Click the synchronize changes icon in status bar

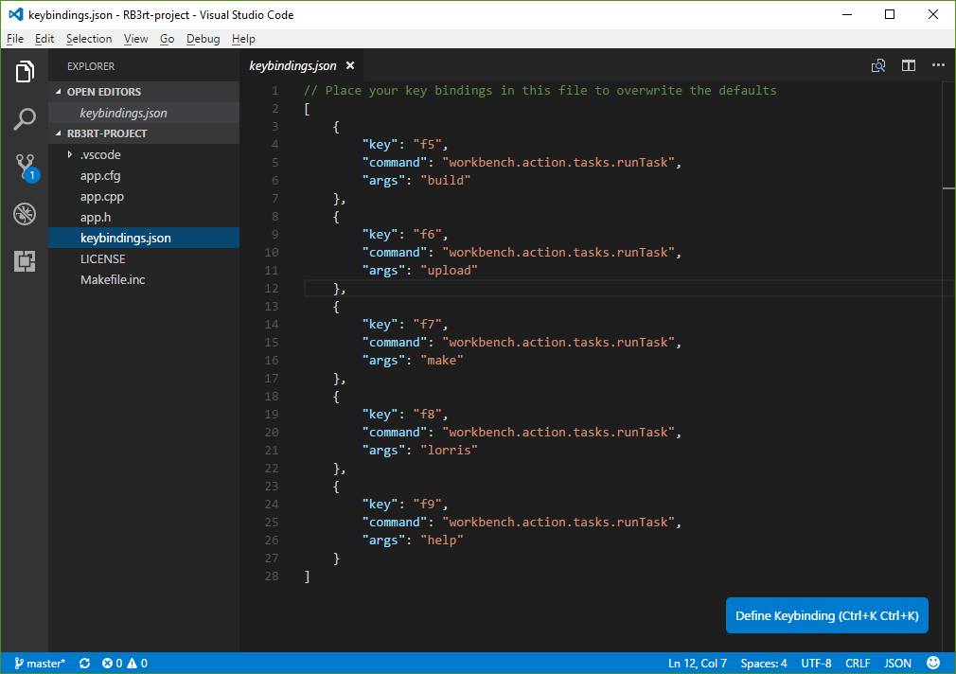(85, 663)
